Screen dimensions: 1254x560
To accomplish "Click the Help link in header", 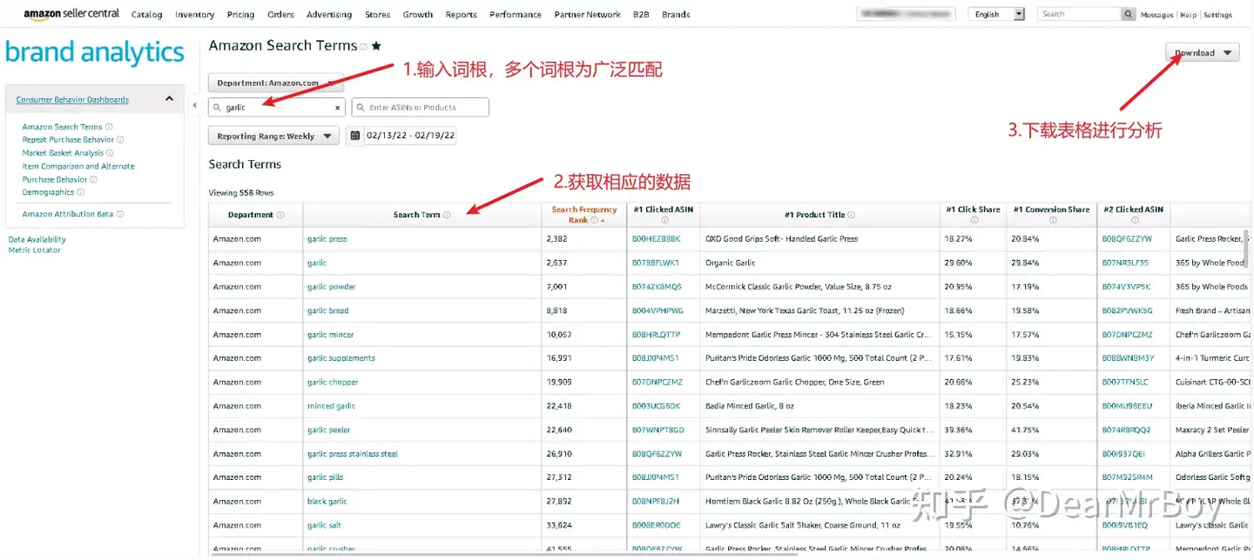I will [x=1189, y=15].
